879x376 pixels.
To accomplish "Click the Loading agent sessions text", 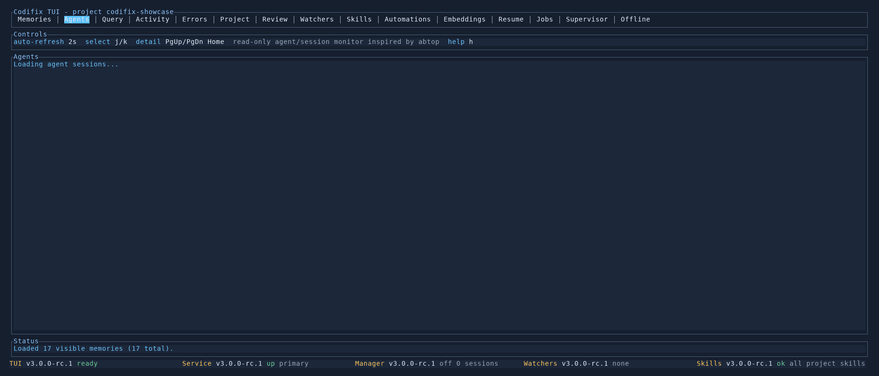I will point(66,64).
